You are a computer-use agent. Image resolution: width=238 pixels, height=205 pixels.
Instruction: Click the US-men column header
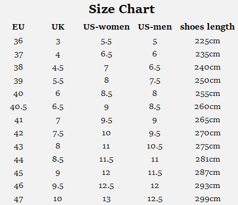coord(155,27)
